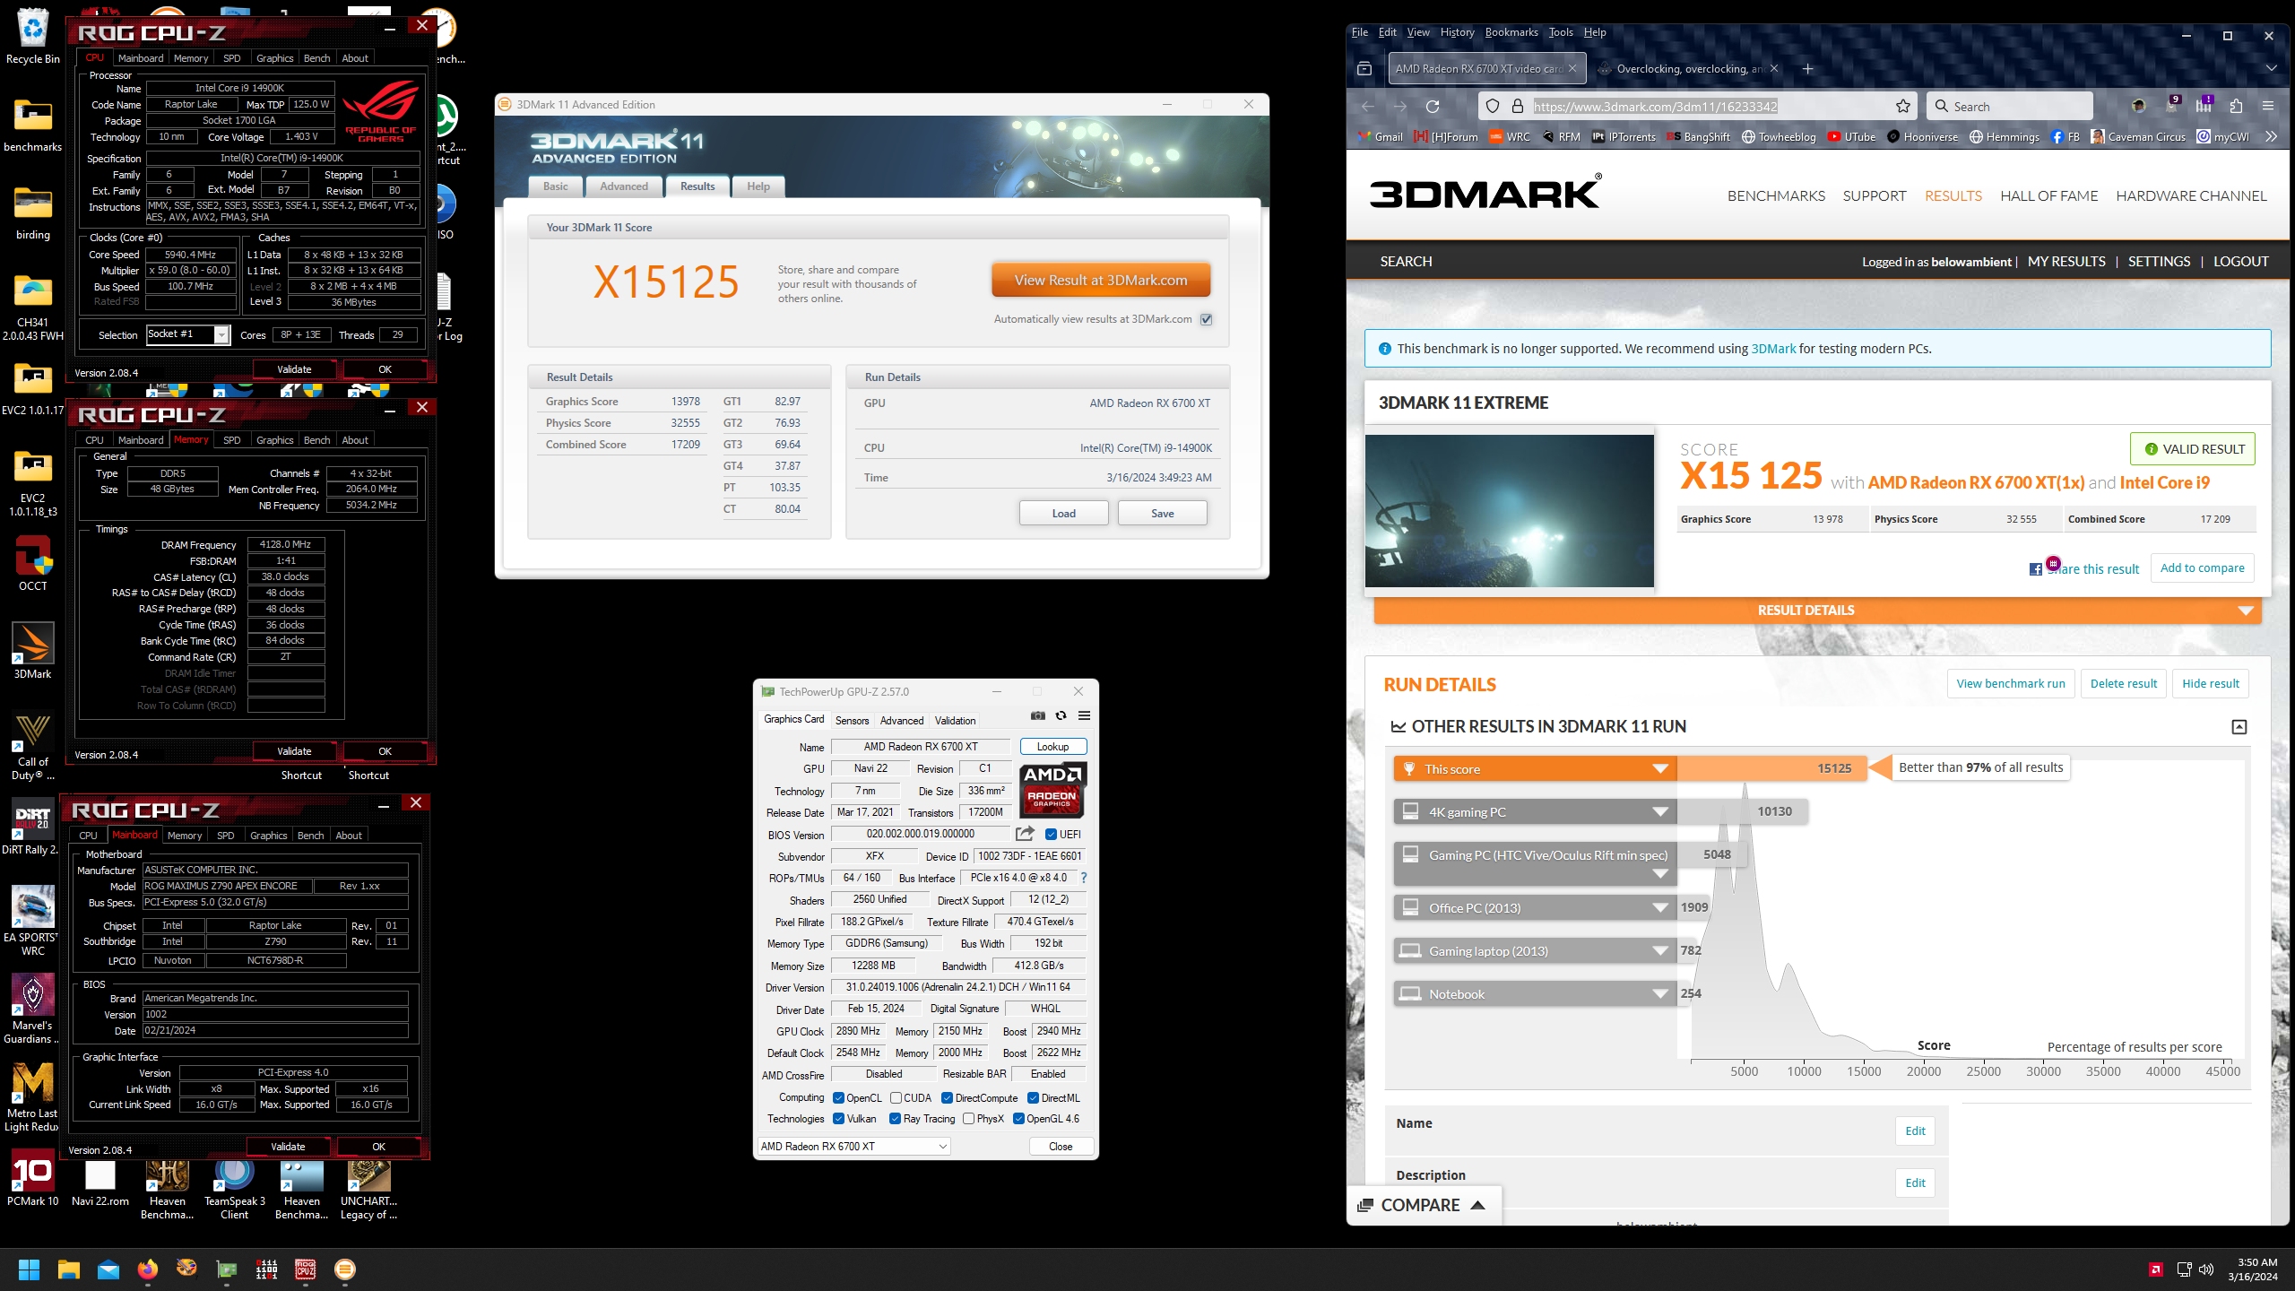
Task: Expand the COMPARE panel at page bottom
Action: (1422, 1206)
